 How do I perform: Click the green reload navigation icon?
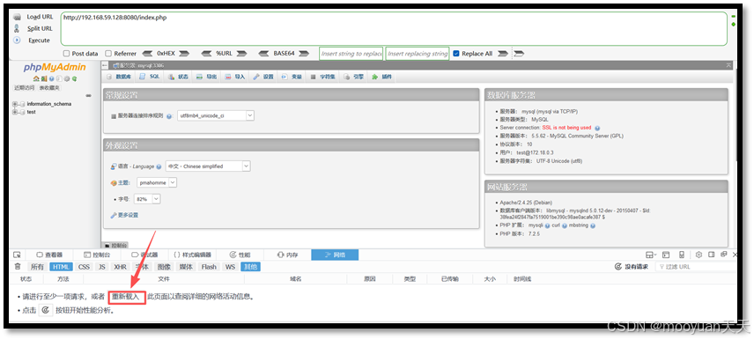[75, 78]
